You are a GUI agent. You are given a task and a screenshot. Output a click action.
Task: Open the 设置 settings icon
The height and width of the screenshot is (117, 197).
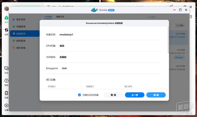pos(6,106)
